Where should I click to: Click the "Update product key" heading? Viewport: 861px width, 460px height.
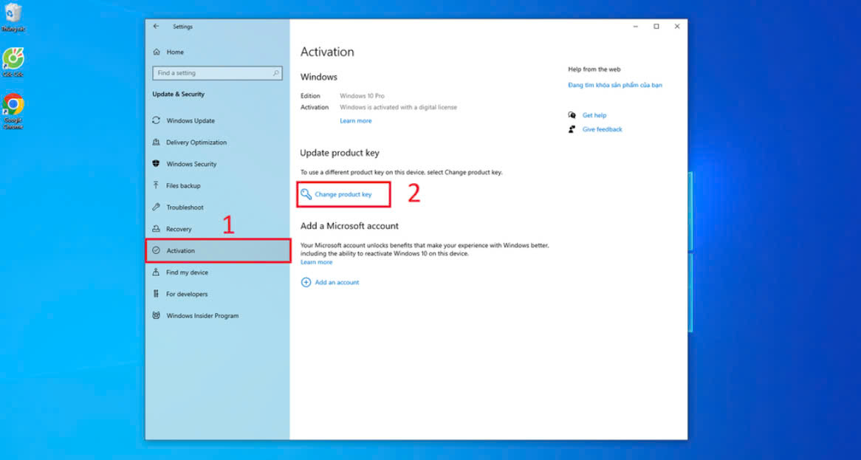click(x=340, y=153)
